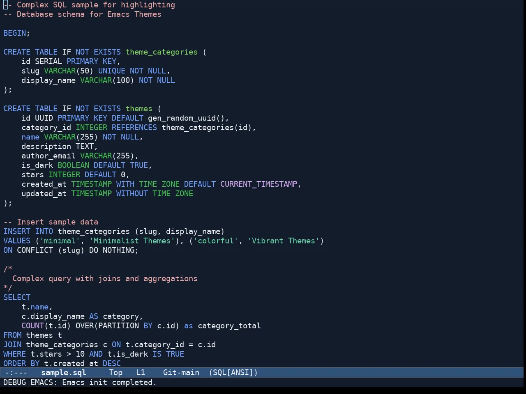526x394 pixels.
Task: Click the 'Minimalist Themes' string
Action: pyautogui.click(x=131, y=241)
